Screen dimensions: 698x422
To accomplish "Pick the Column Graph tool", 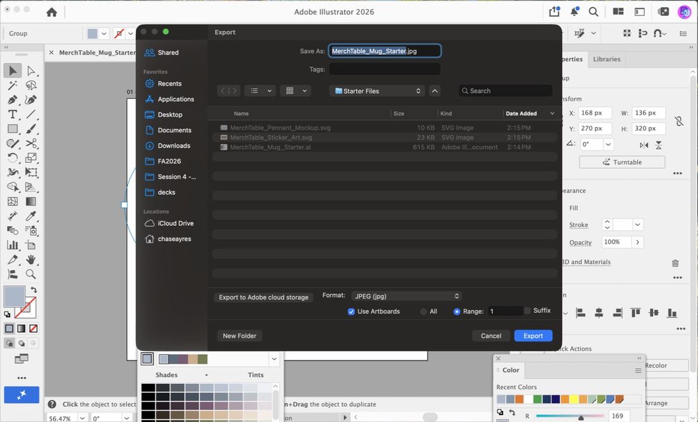I will point(13,245).
